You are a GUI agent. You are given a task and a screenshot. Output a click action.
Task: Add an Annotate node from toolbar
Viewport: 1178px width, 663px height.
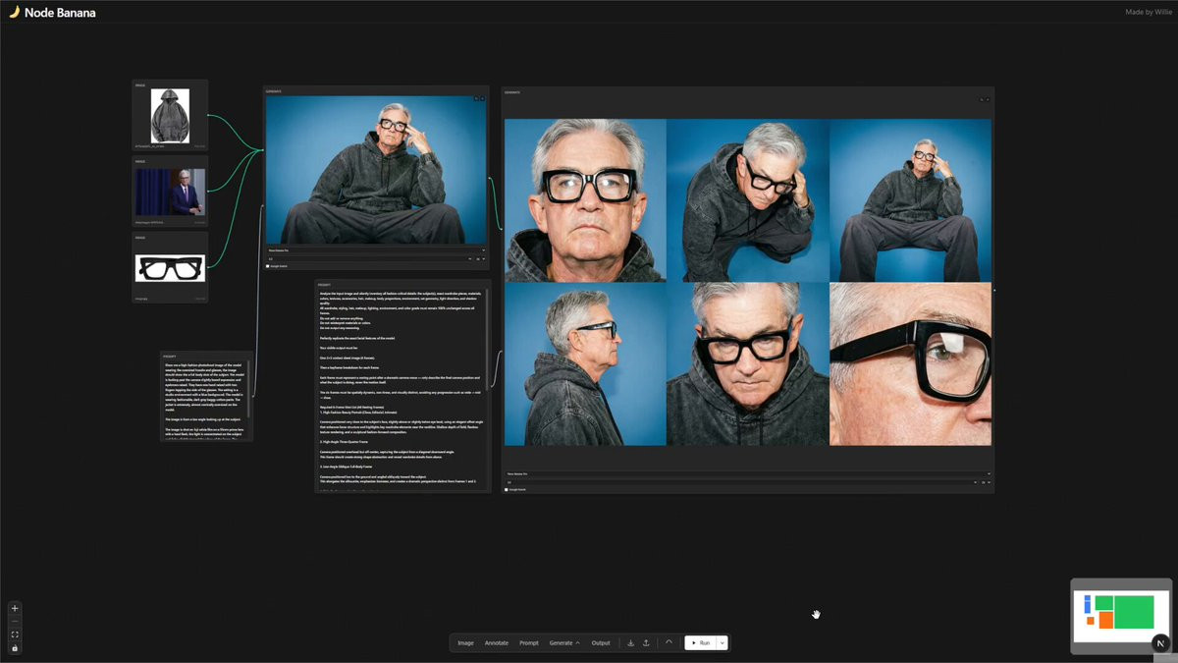pyautogui.click(x=497, y=642)
